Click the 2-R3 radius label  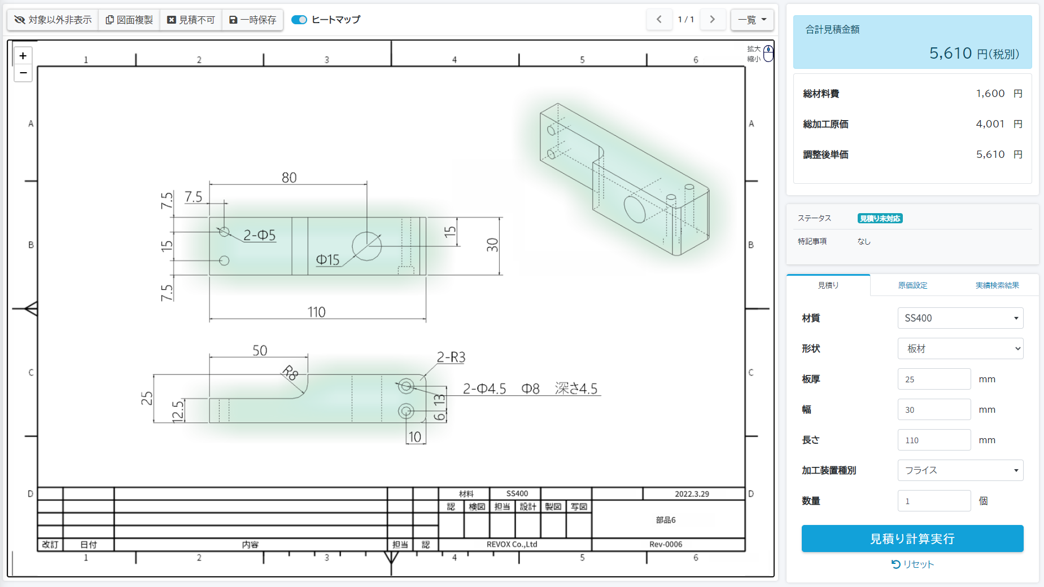pos(451,358)
